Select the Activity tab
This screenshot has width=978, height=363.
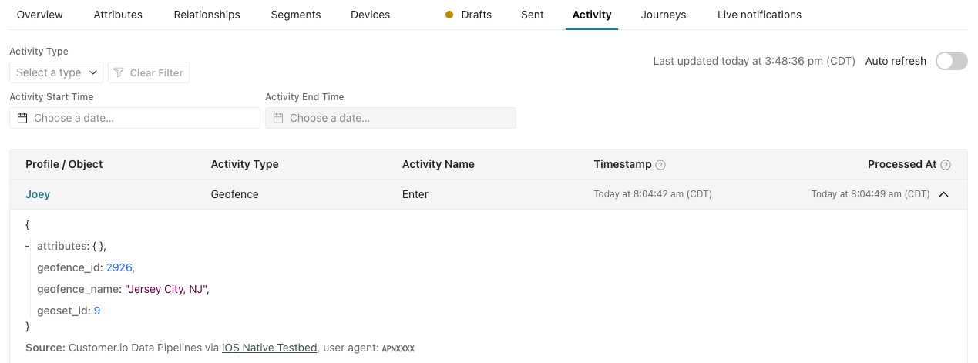click(592, 15)
